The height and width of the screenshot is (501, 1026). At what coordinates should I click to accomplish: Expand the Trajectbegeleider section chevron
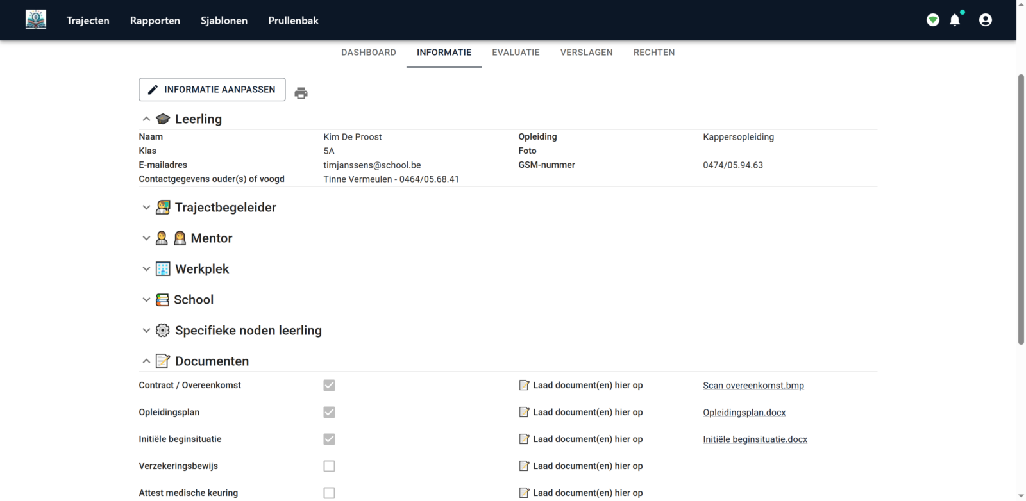[x=146, y=208]
